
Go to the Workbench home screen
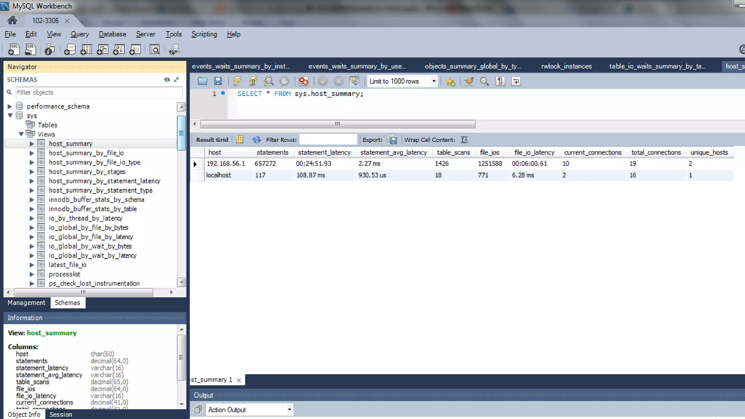(x=12, y=20)
